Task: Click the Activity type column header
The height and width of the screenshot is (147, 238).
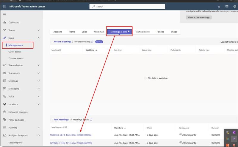Action: [x=204, y=50]
